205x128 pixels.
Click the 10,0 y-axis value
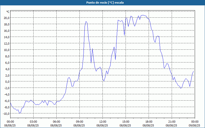pyautogui.click(x=7, y=50)
